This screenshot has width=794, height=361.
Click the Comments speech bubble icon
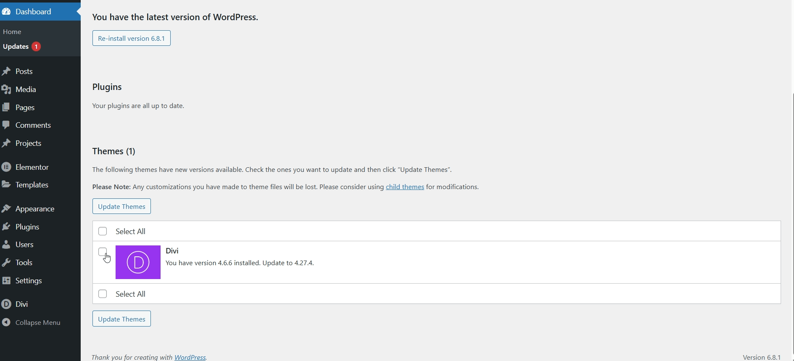coord(6,125)
